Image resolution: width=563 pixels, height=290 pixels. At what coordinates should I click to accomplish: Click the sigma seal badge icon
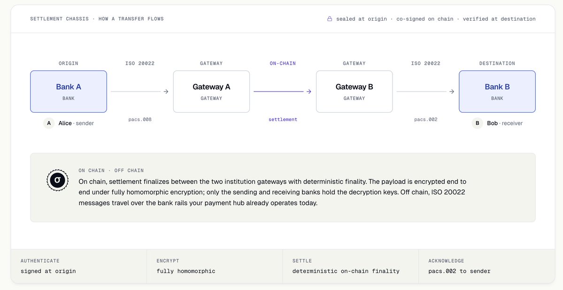57,180
